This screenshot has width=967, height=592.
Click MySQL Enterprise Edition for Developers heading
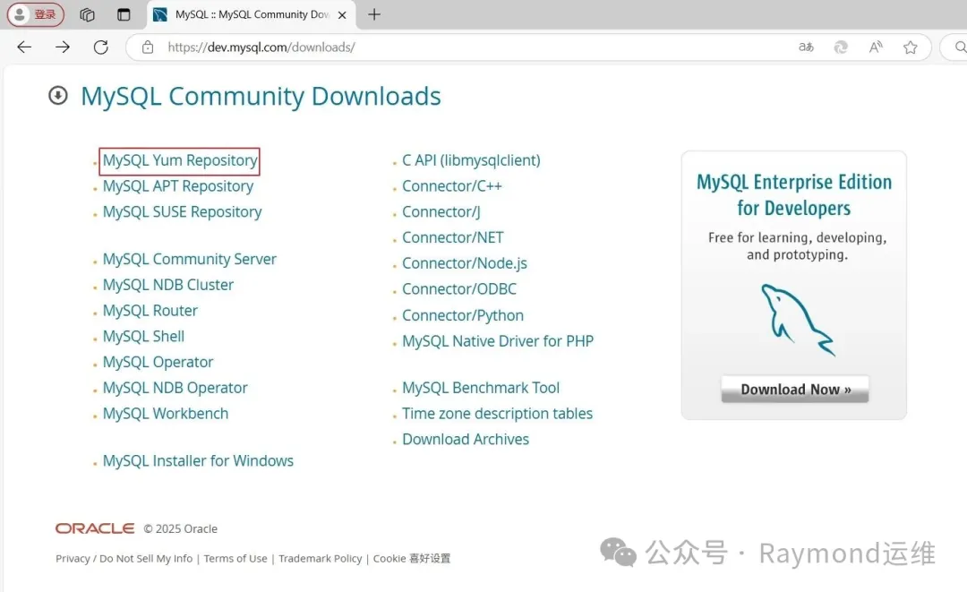pos(793,195)
